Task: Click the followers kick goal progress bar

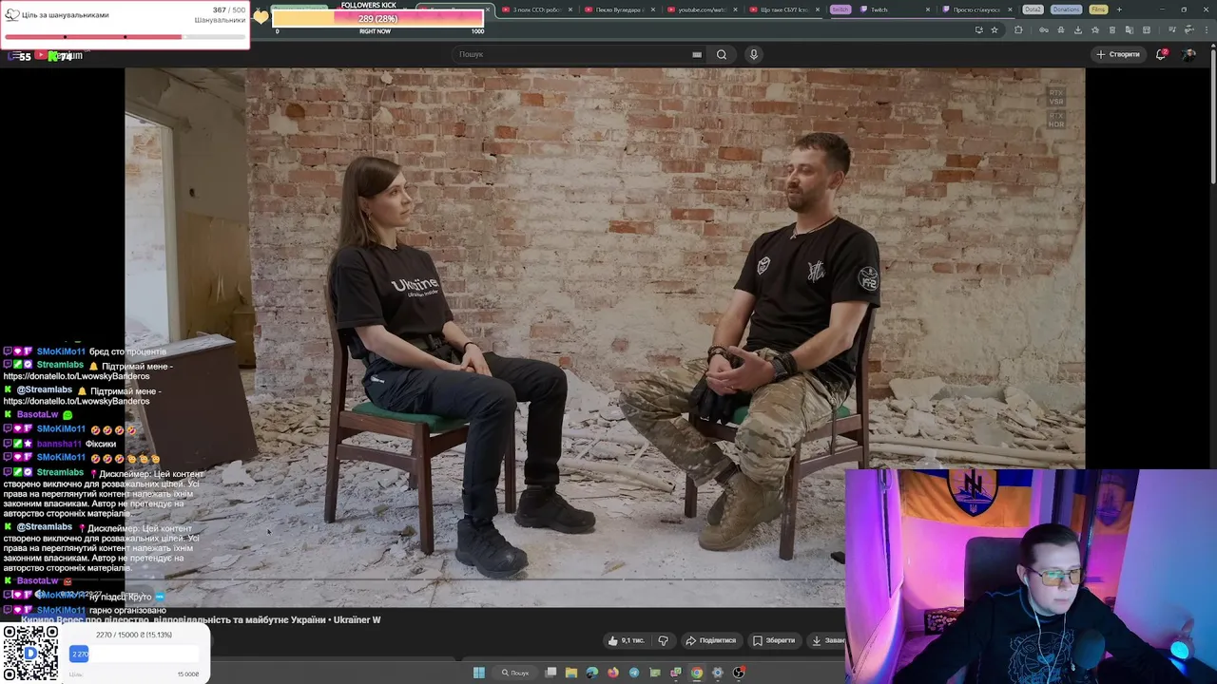Action: (x=378, y=18)
